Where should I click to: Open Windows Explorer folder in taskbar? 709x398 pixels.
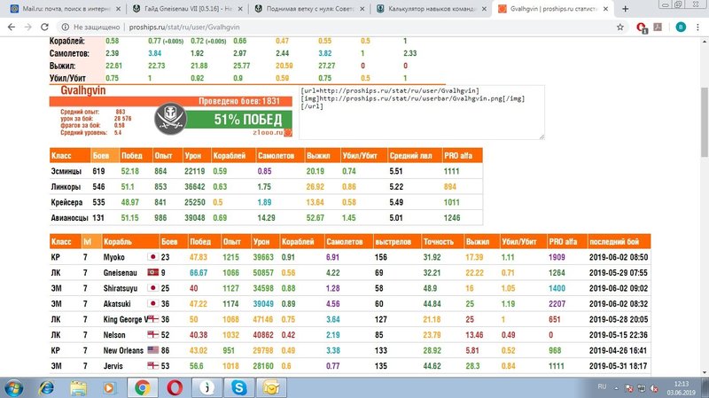coord(79,387)
